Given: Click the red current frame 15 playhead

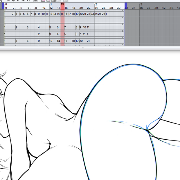Looking at the screenshot, I should 62,6.
